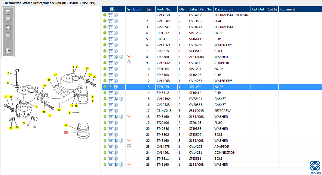Select callout 13 highlighted in the diagram
The height and width of the screenshot is (175, 322).
[x=66, y=132]
